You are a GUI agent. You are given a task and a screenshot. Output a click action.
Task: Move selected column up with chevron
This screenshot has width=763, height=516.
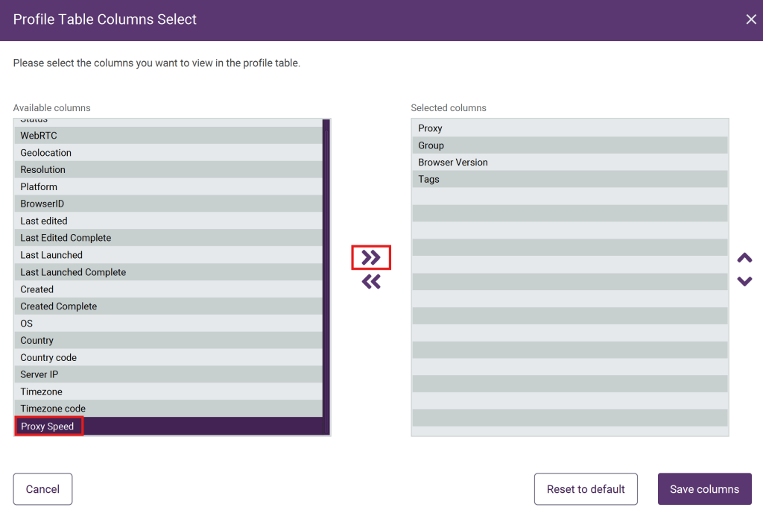744,258
